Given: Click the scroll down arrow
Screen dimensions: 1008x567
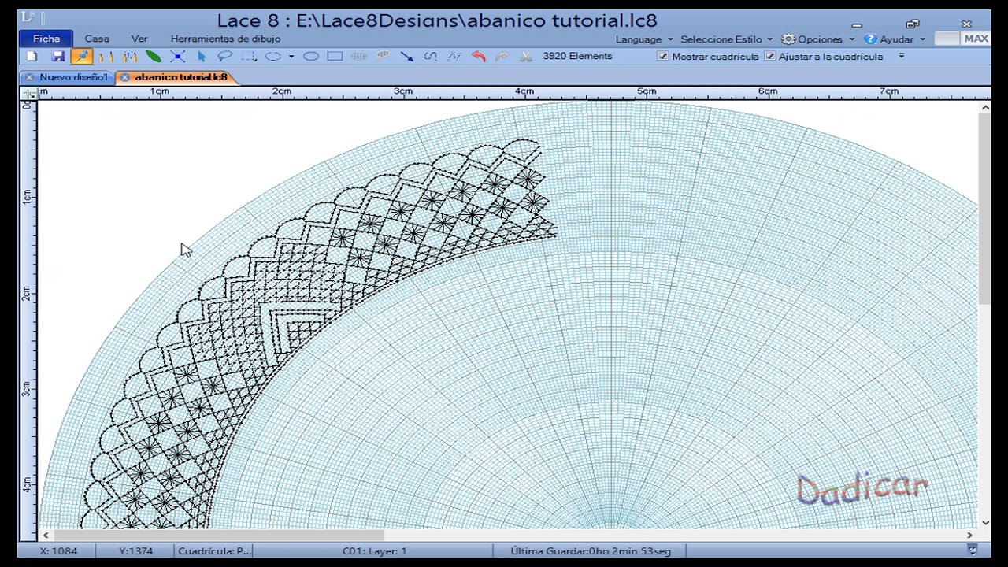Looking at the screenshot, I should (x=985, y=522).
